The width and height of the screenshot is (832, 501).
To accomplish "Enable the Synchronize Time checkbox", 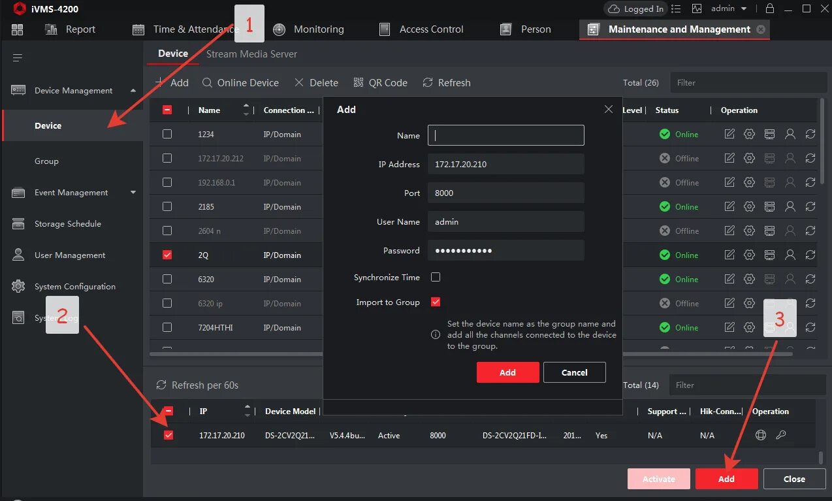I will pyautogui.click(x=436, y=277).
